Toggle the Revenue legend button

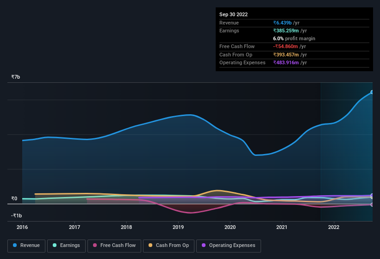(x=26, y=246)
